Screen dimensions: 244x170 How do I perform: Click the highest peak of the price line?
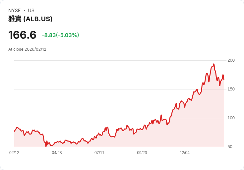coord(214,64)
